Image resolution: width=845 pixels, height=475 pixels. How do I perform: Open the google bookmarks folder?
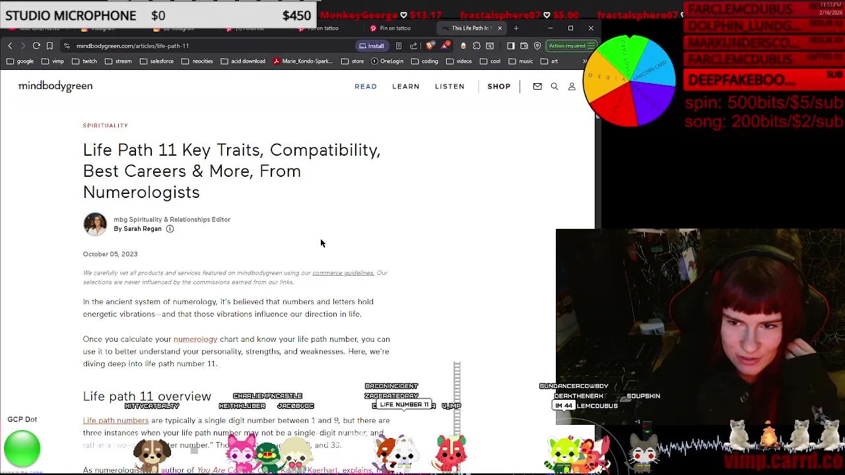click(x=20, y=61)
